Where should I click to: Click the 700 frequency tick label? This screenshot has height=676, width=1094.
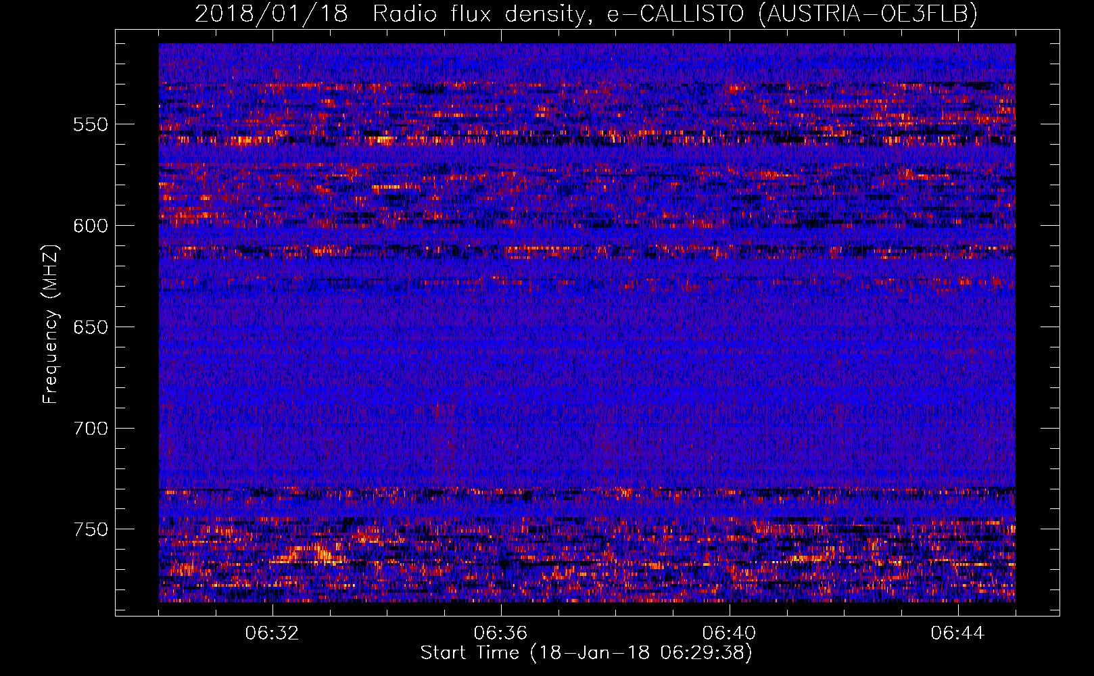[x=91, y=429]
